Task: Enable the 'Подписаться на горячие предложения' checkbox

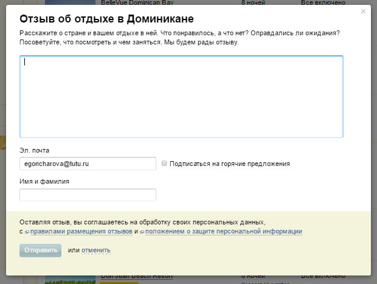Action: pyautogui.click(x=164, y=164)
